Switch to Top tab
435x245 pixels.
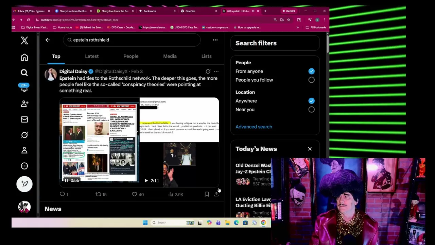56,56
